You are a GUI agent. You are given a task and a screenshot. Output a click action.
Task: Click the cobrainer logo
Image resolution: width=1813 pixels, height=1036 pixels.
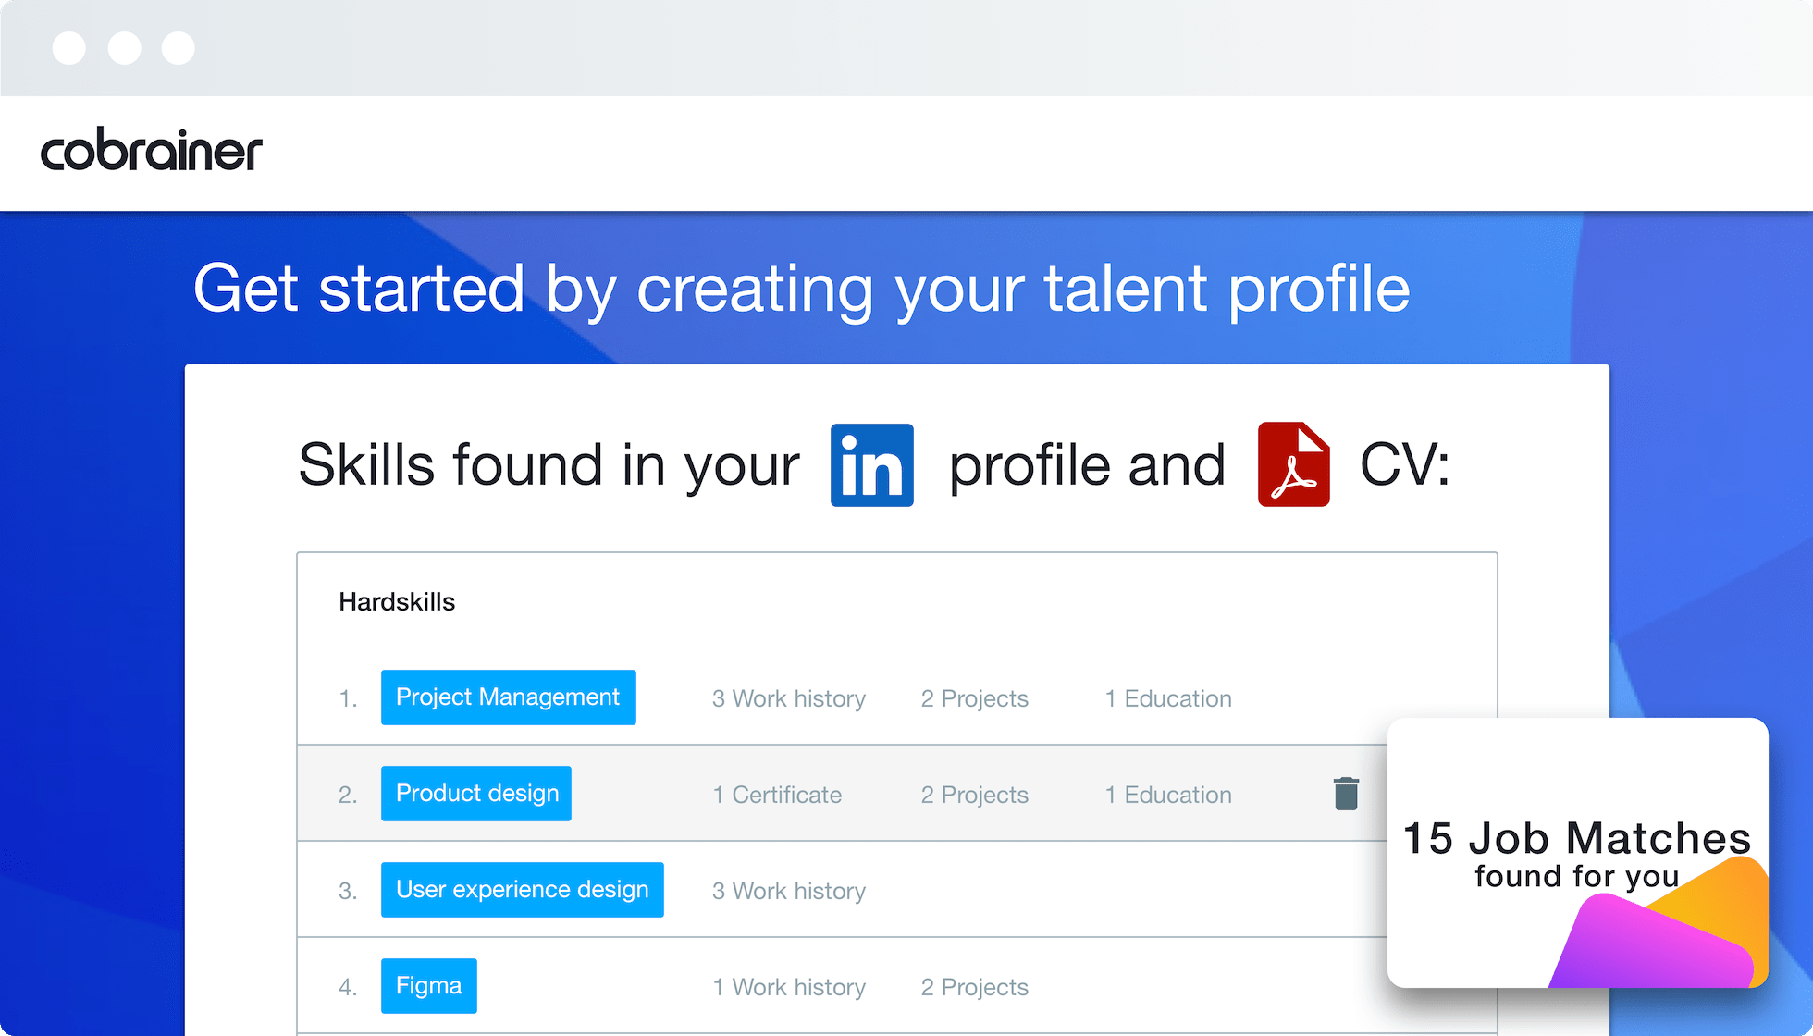coord(151,151)
